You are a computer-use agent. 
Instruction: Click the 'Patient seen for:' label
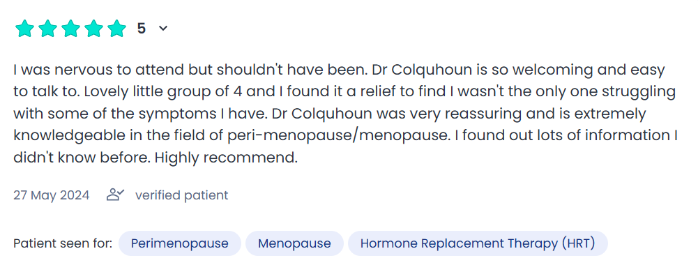(63, 243)
